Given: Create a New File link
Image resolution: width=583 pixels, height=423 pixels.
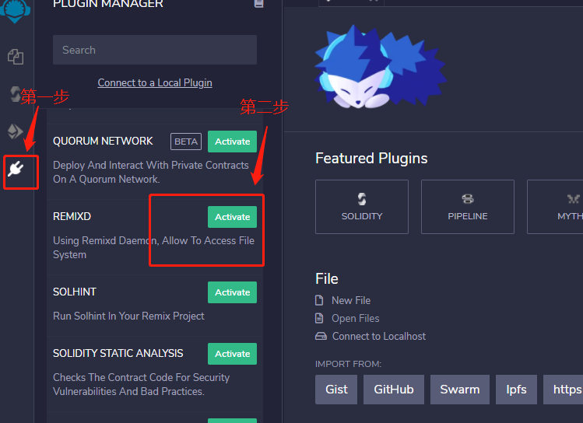Looking at the screenshot, I should point(351,300).
